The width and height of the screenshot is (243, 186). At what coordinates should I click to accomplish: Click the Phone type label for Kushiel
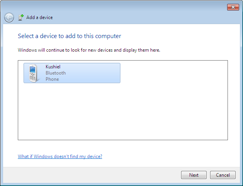click(52, 79)
